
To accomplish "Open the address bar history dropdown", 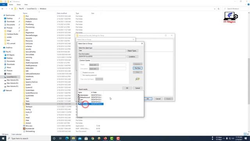I will point(214,9).
